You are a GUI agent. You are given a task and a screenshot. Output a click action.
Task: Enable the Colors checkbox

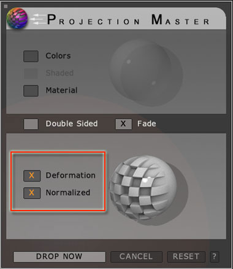[31, 56]
